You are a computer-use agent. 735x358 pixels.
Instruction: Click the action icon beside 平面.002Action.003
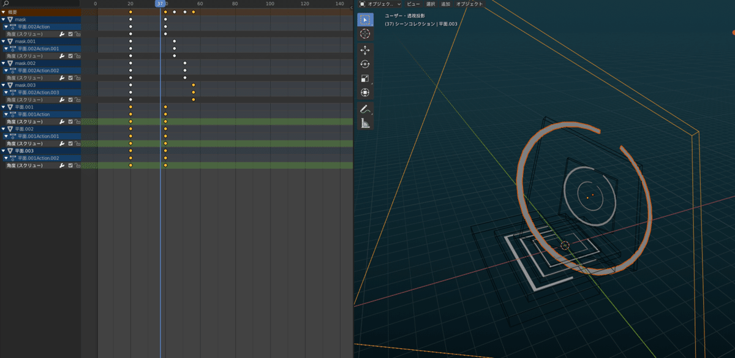(x=13, y=93)
